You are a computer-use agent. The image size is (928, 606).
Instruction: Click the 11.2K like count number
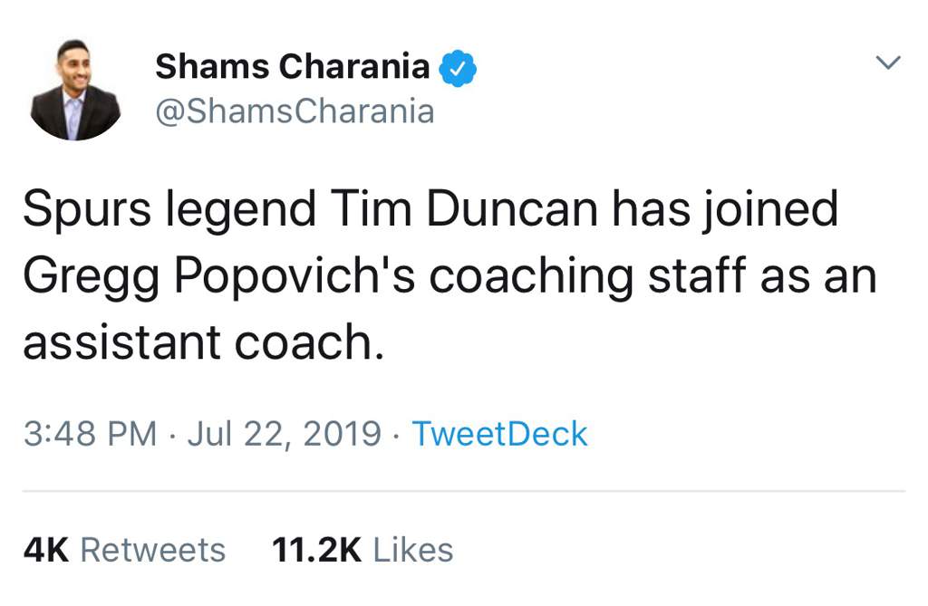(x=316, y=551)
